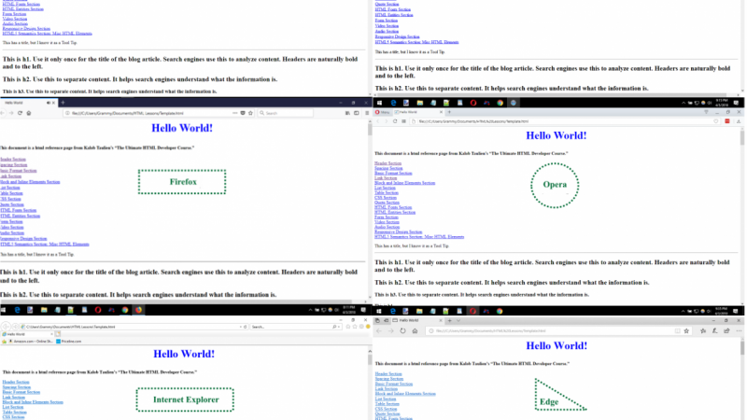Open Priceline.com favorite in Internet Explorer
The width and height of the screenshot is (747, 420).
tap(68, 342)
